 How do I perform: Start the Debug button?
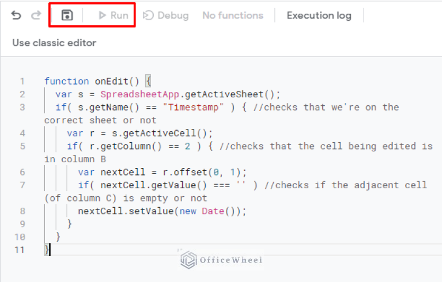pyautogui.click(x=166, y=16)
